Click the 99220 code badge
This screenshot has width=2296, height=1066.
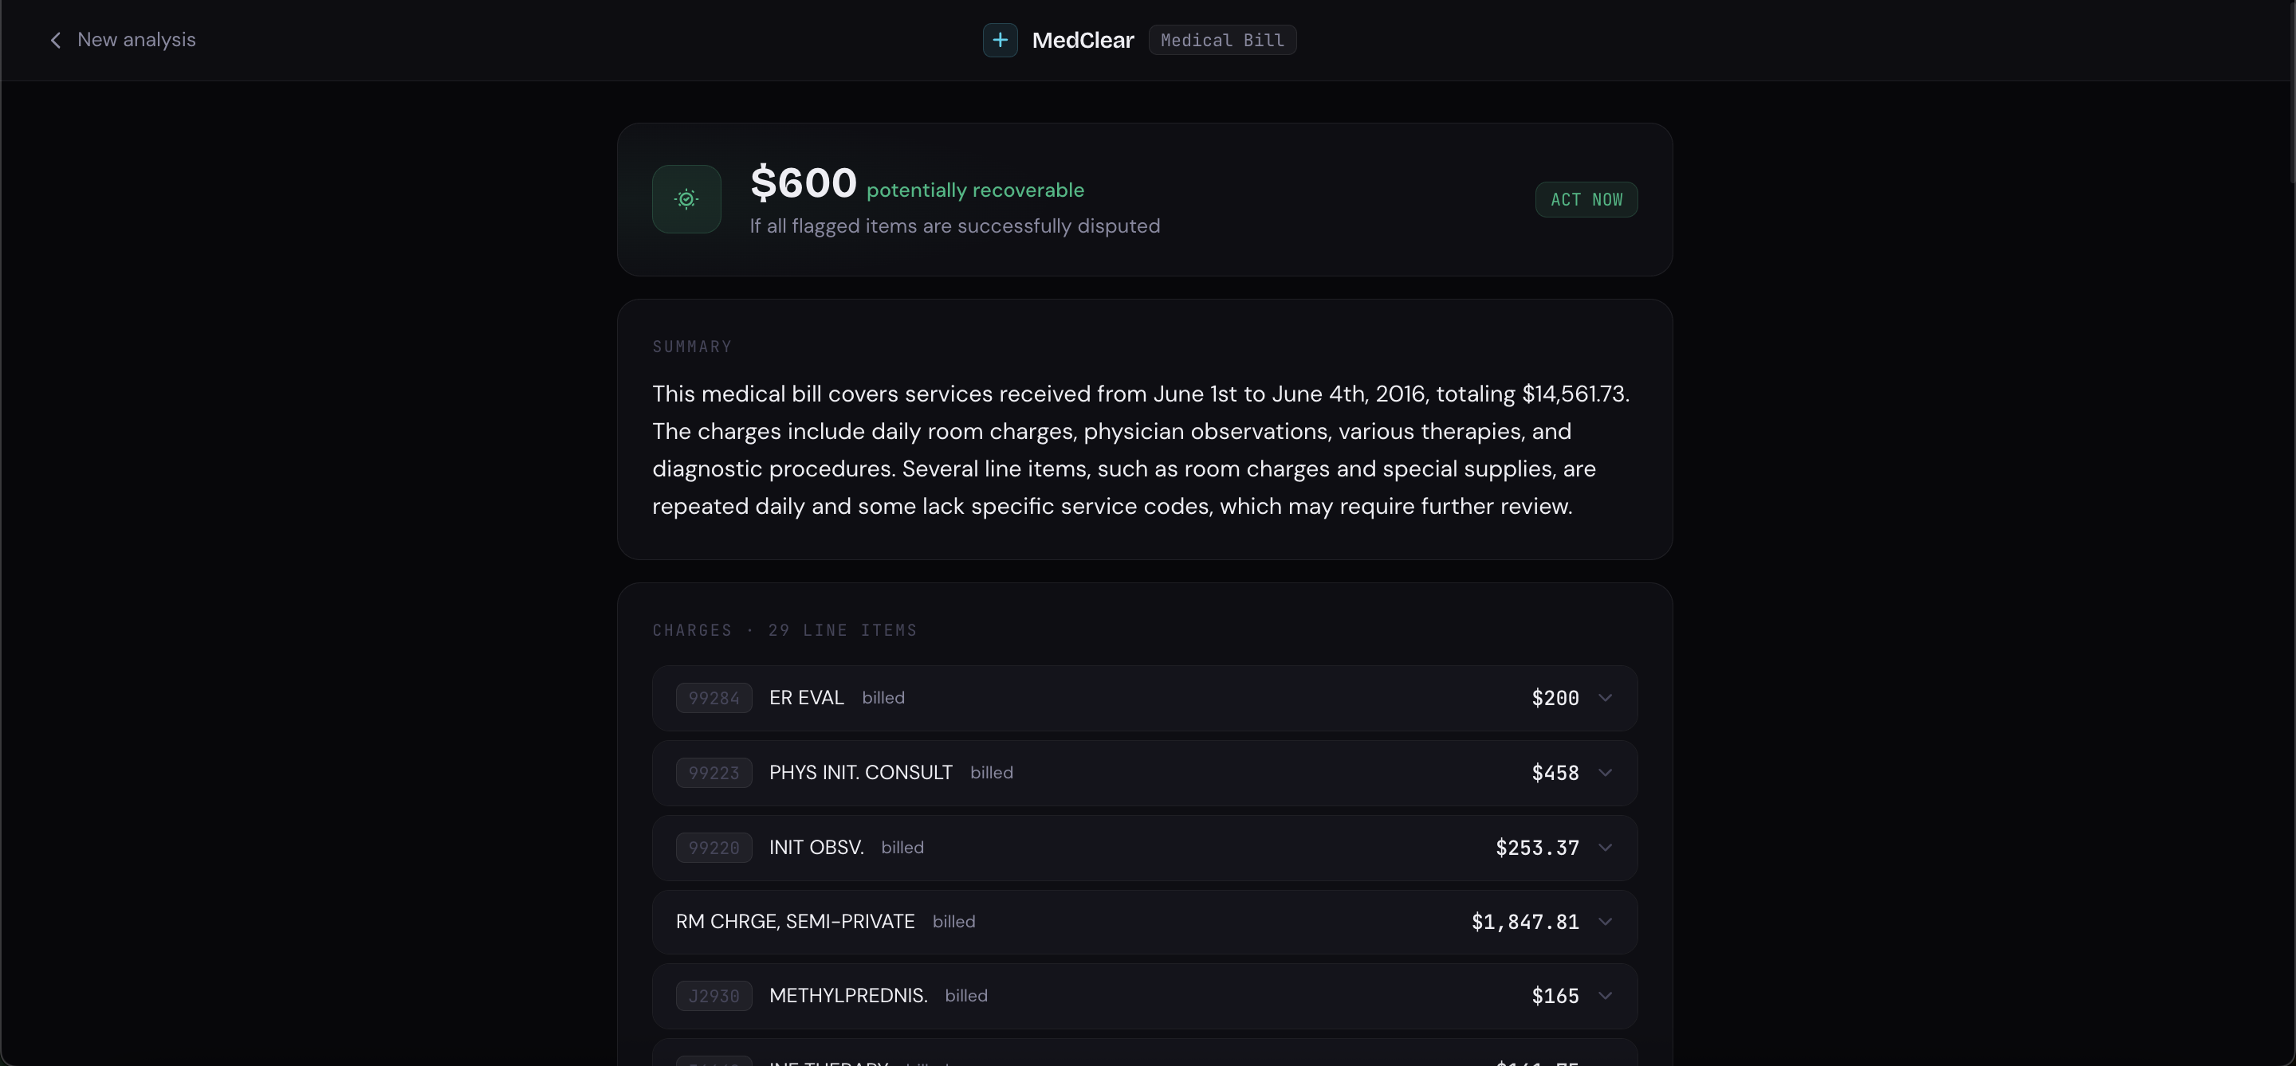coord(713,848)
